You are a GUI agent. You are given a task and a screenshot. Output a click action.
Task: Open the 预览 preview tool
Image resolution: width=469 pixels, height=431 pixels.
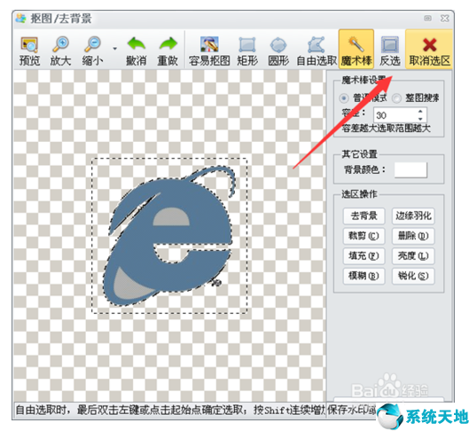pos(29,51)
